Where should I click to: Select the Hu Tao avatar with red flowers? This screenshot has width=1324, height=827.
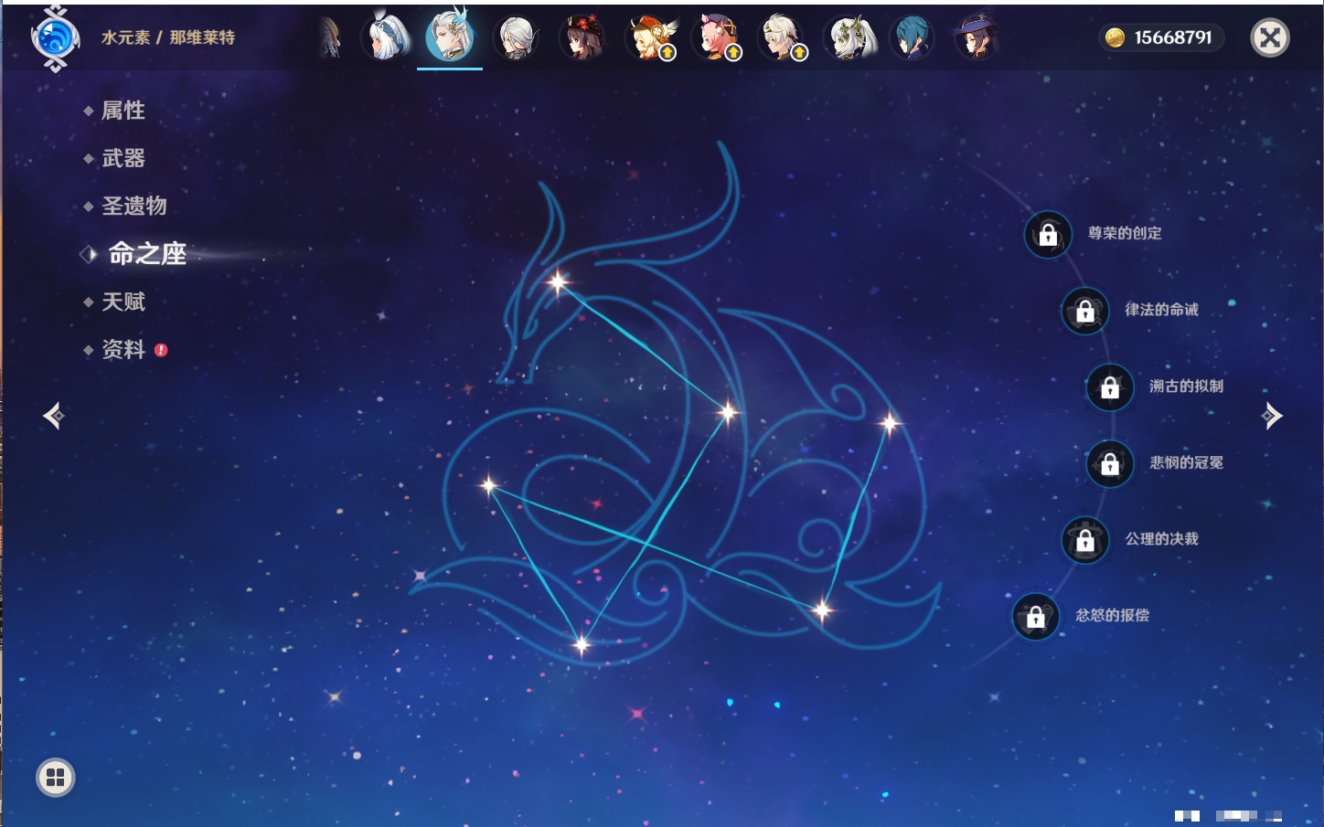582,38
